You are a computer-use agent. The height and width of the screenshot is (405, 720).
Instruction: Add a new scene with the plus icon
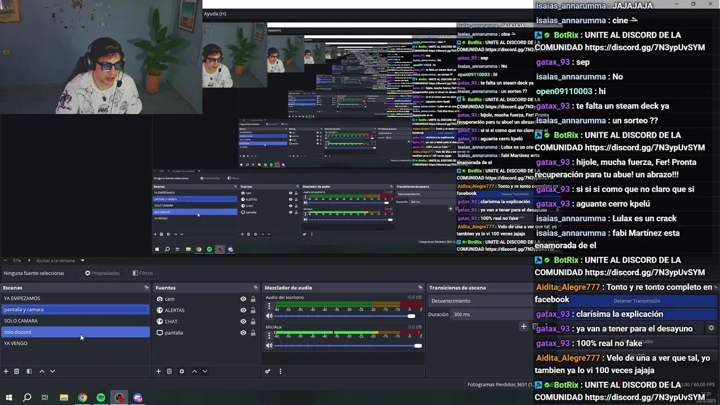pos(6,371)
